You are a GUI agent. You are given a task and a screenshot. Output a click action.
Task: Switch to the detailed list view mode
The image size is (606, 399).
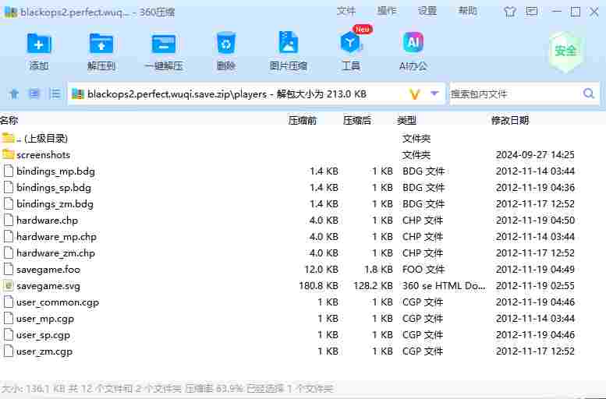[55, 94]
